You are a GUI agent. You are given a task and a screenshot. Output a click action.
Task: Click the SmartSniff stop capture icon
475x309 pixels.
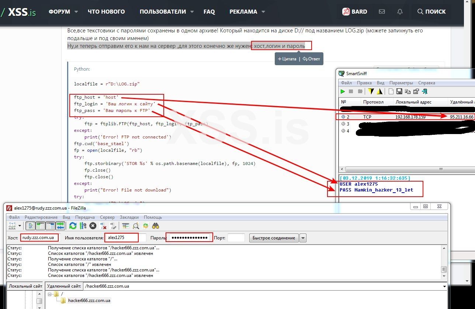click(351, 91)
